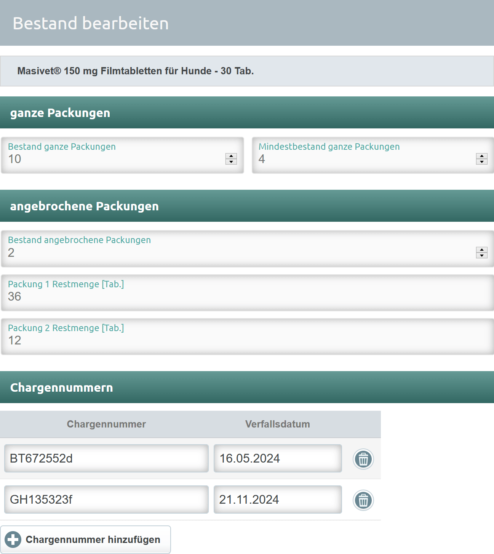
Task: Edit the Bestand angebrochene Packungen field
Action: click(248, 249)
